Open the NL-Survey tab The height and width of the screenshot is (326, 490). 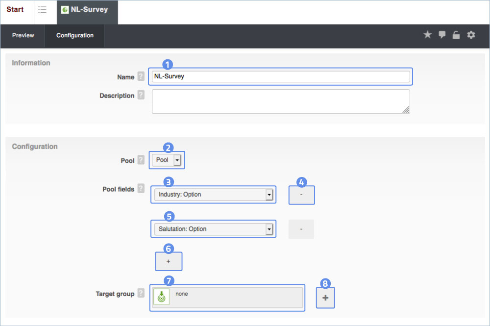pyautogui.click(x=88, y=10)
